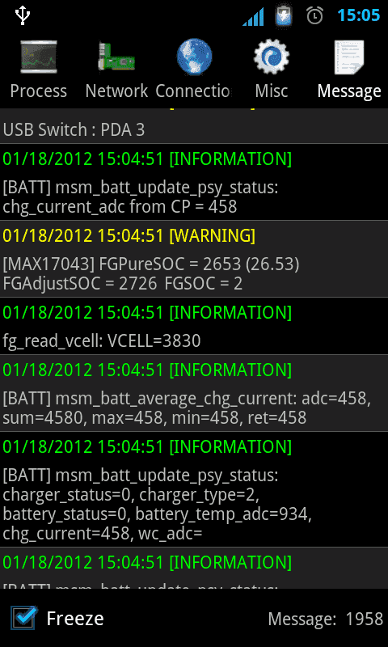The image size is (388, 647).
Task: Select the Message document icon
Action: click(349, 57)
